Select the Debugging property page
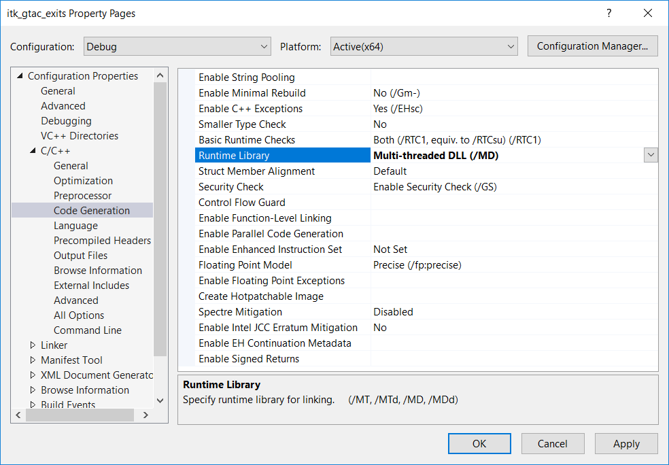 coord(66,121)
